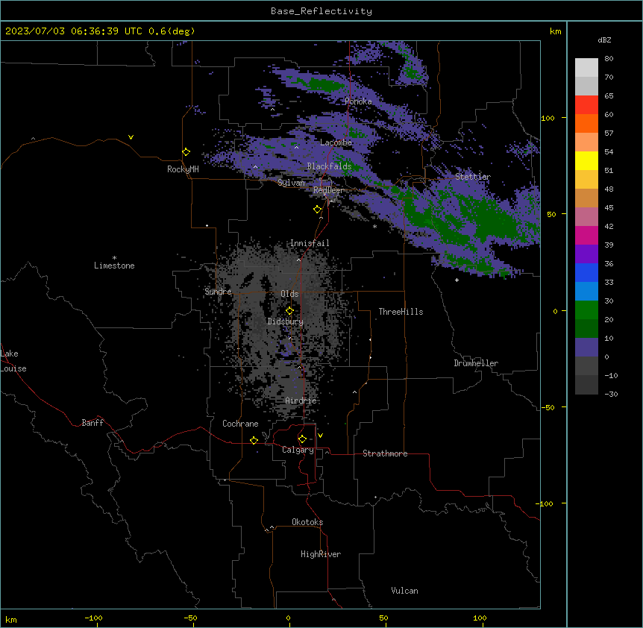Click the Okotoks town label
The width and height of the screenshot is (643, 628).
307,522
